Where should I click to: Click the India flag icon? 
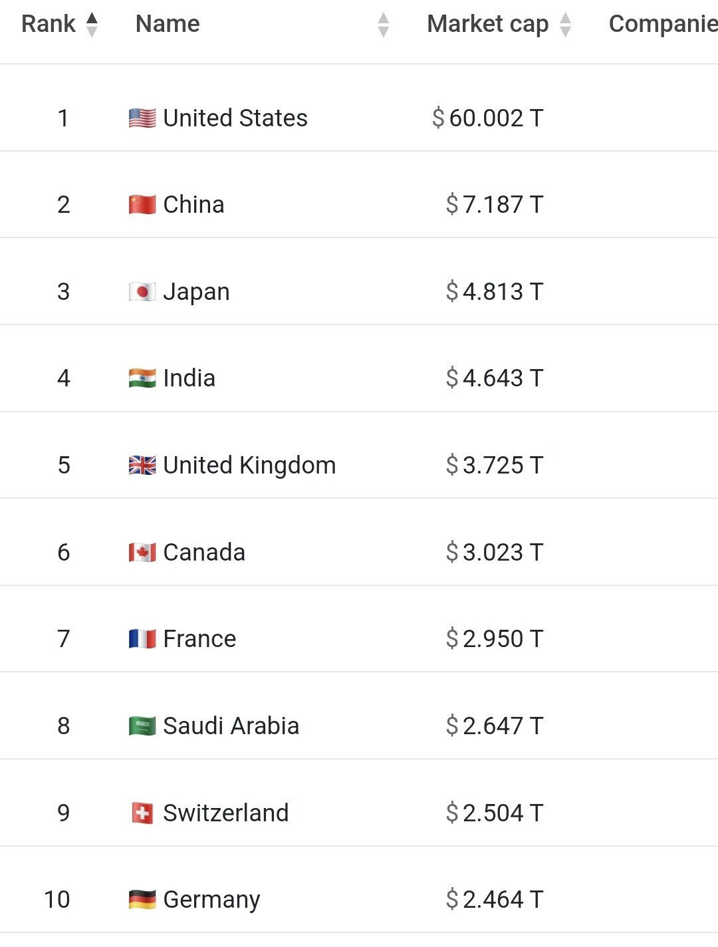point(142,378)
